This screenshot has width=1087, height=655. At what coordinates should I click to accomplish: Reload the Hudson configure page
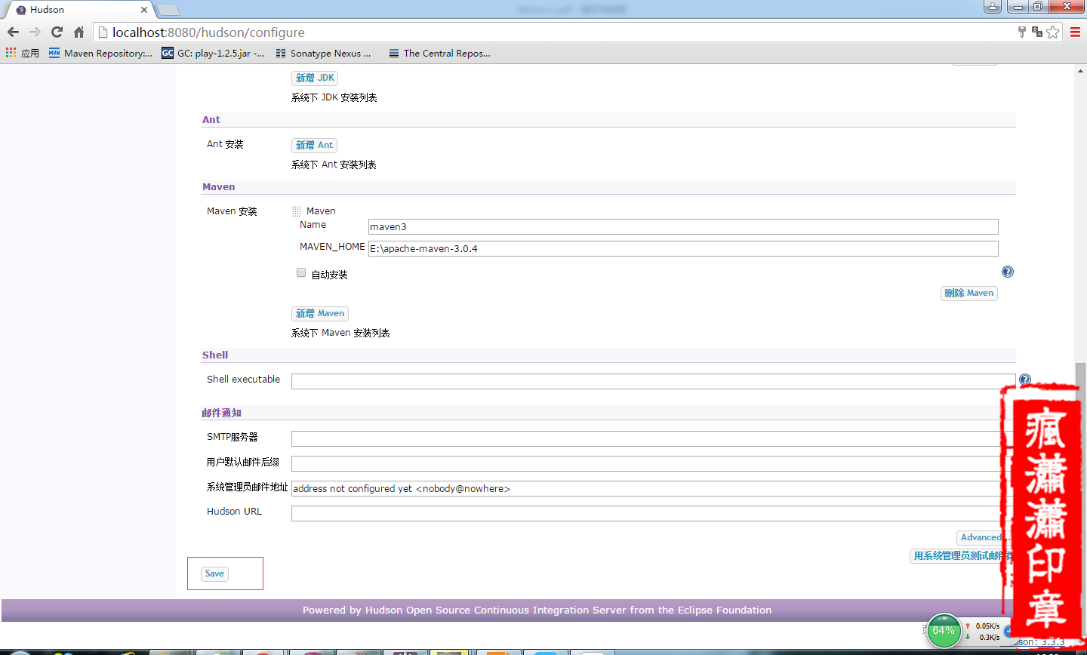point(57,32)
